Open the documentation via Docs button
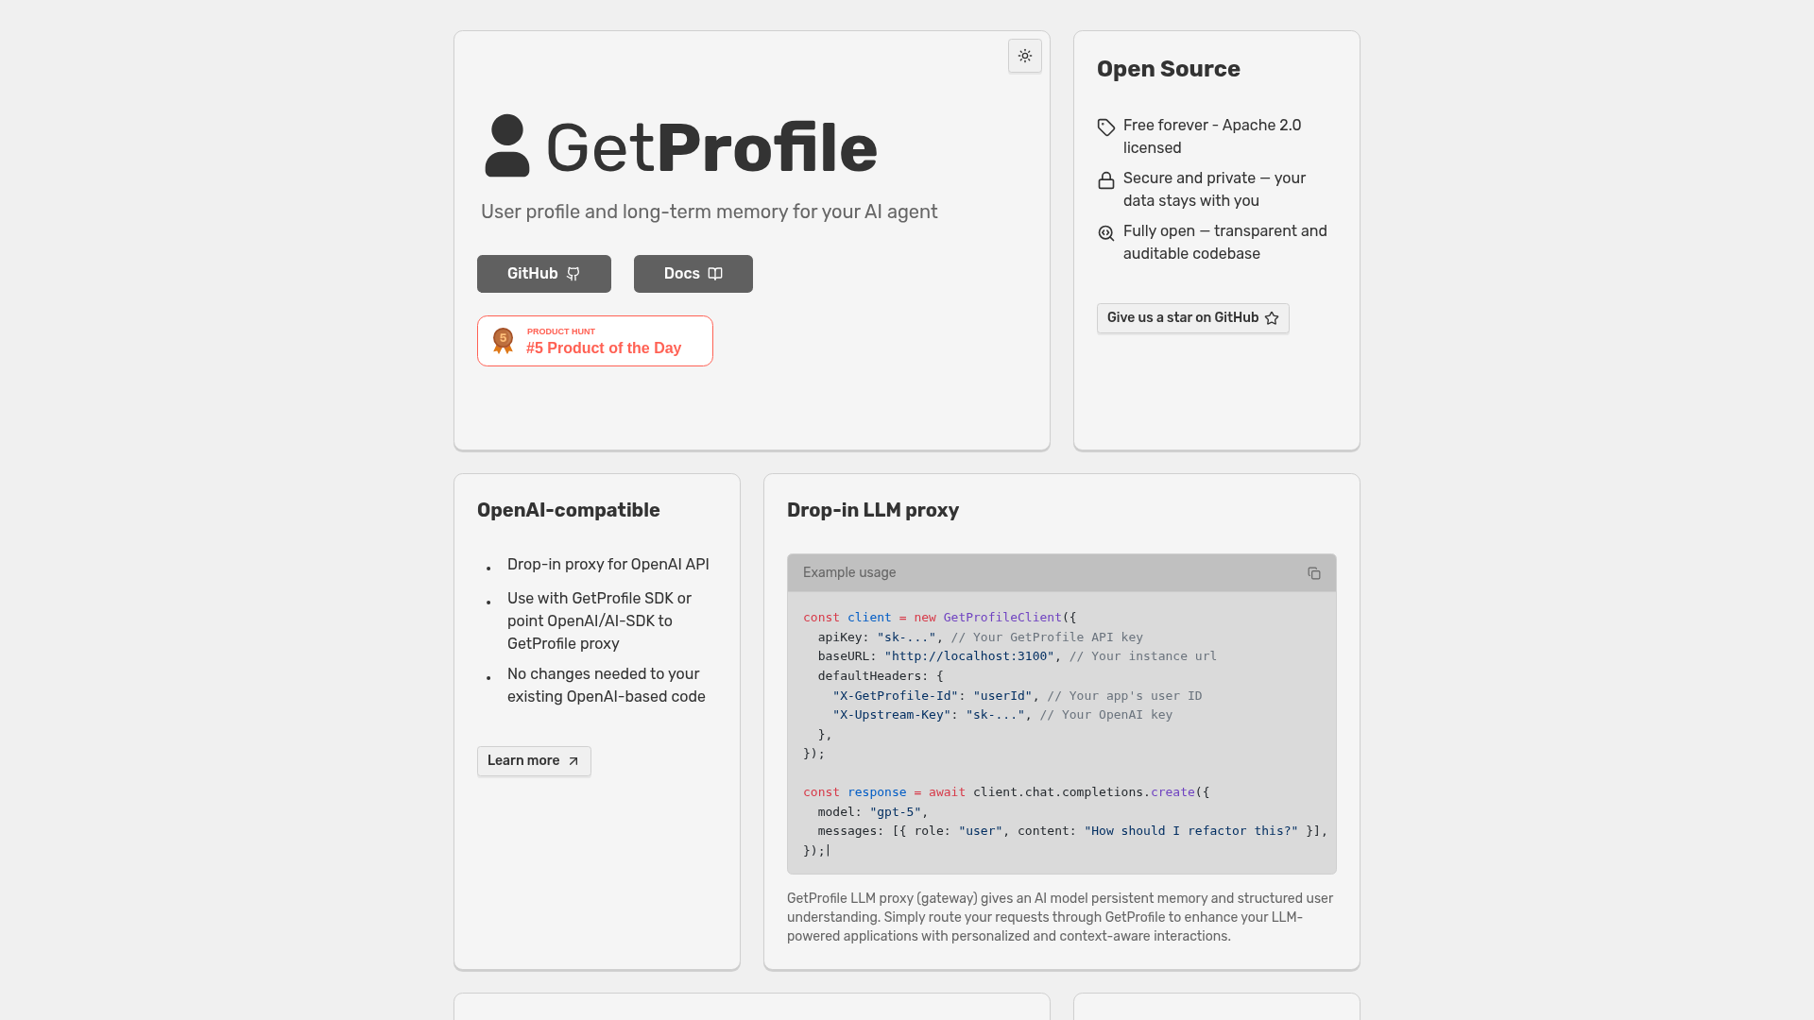 pyautogui.click(x=693, y=274)
